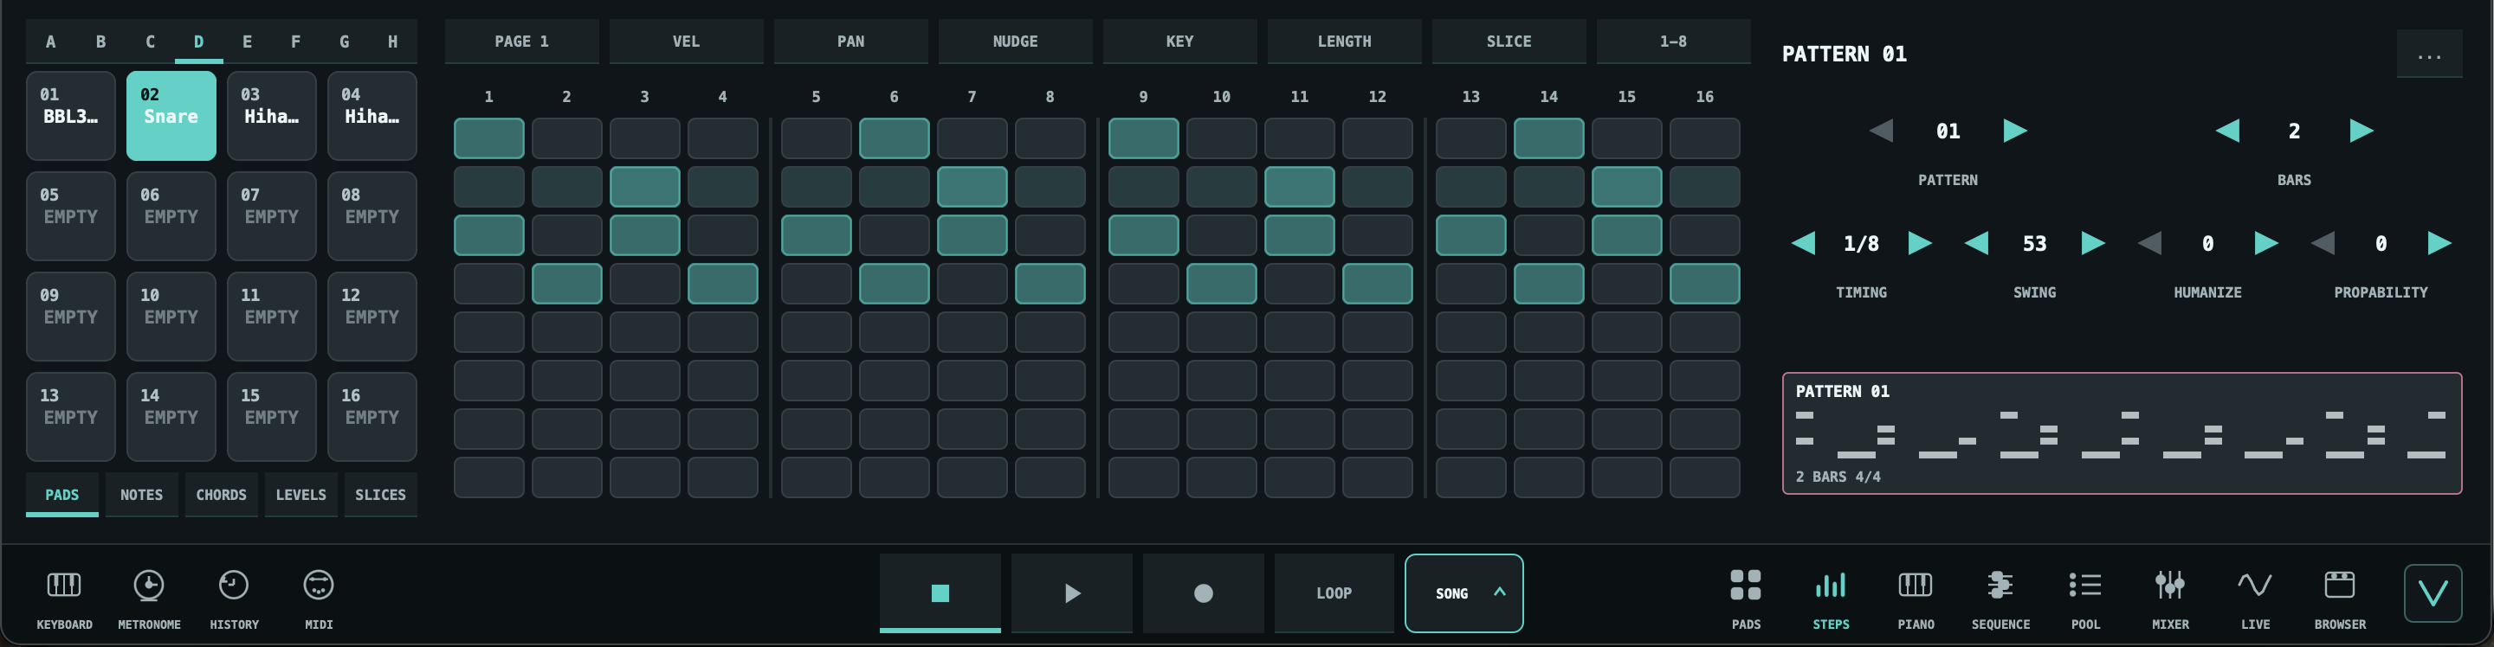Toggle step 1 in the first row
Screen dimensions: 2494x647
click(489, 138)
